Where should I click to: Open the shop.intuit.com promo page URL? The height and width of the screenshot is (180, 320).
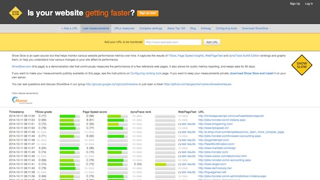(x=241, y=132)
